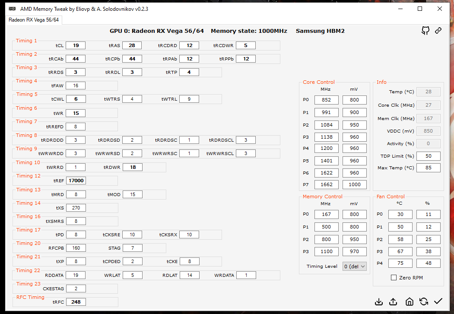
Task: Open the Timing Level dropdown
Action: point(354,266)
